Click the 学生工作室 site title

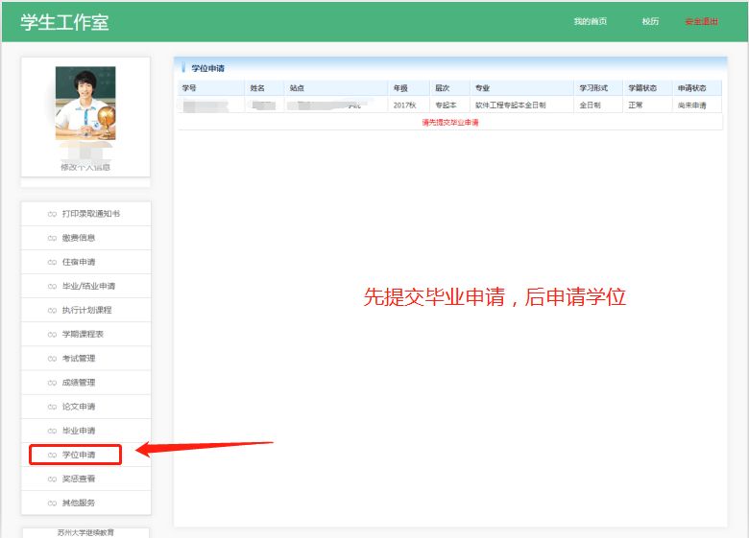64,23
